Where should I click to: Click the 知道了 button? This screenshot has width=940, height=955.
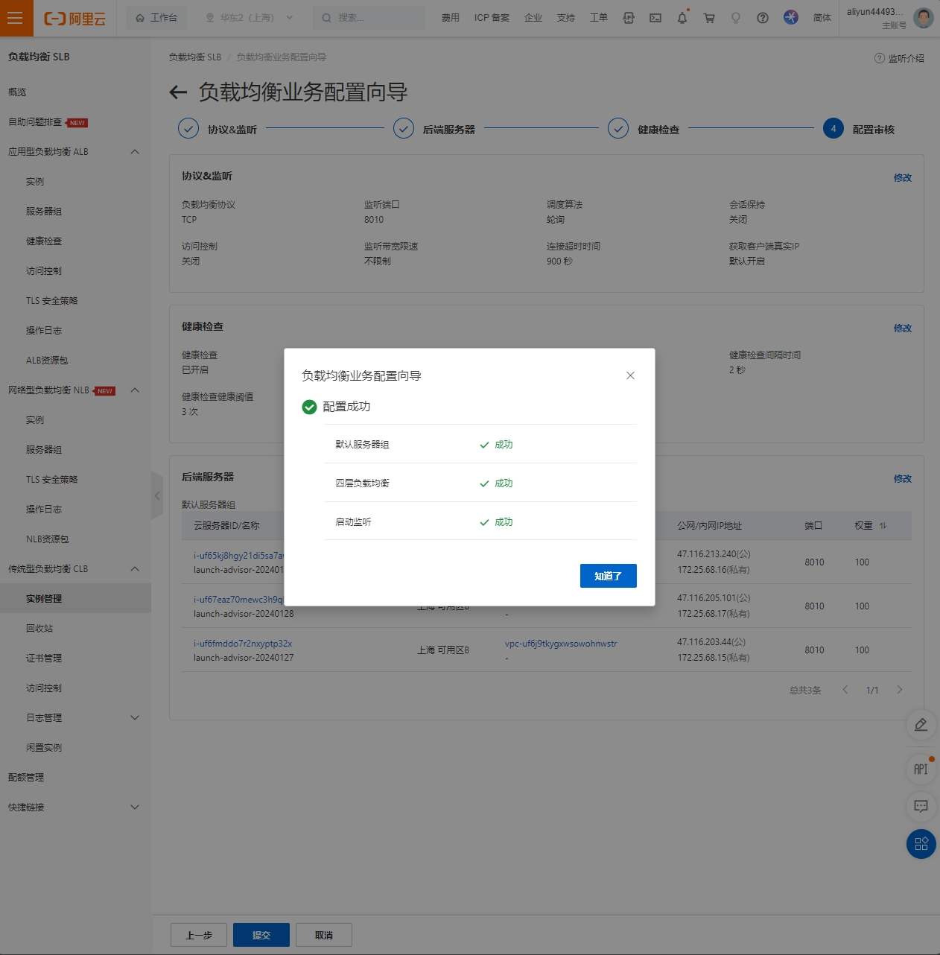608,576
